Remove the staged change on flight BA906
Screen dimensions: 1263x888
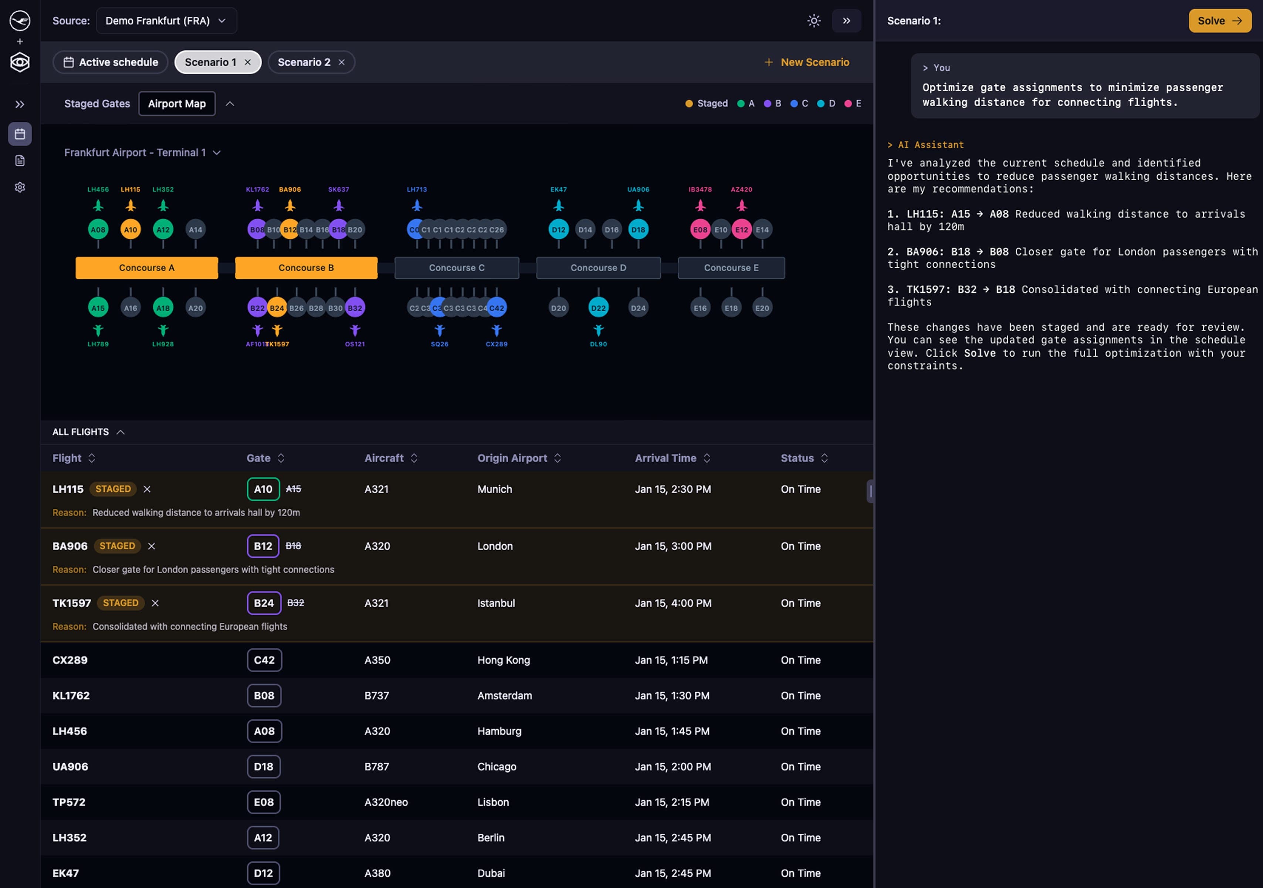(x=151, y=546)
